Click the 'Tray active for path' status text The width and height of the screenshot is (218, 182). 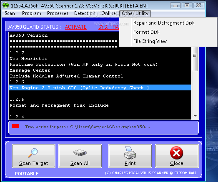(x=88, y=127)
